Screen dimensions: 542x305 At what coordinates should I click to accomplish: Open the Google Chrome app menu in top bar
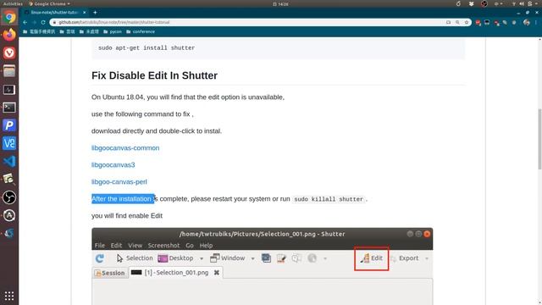[49, 3]
